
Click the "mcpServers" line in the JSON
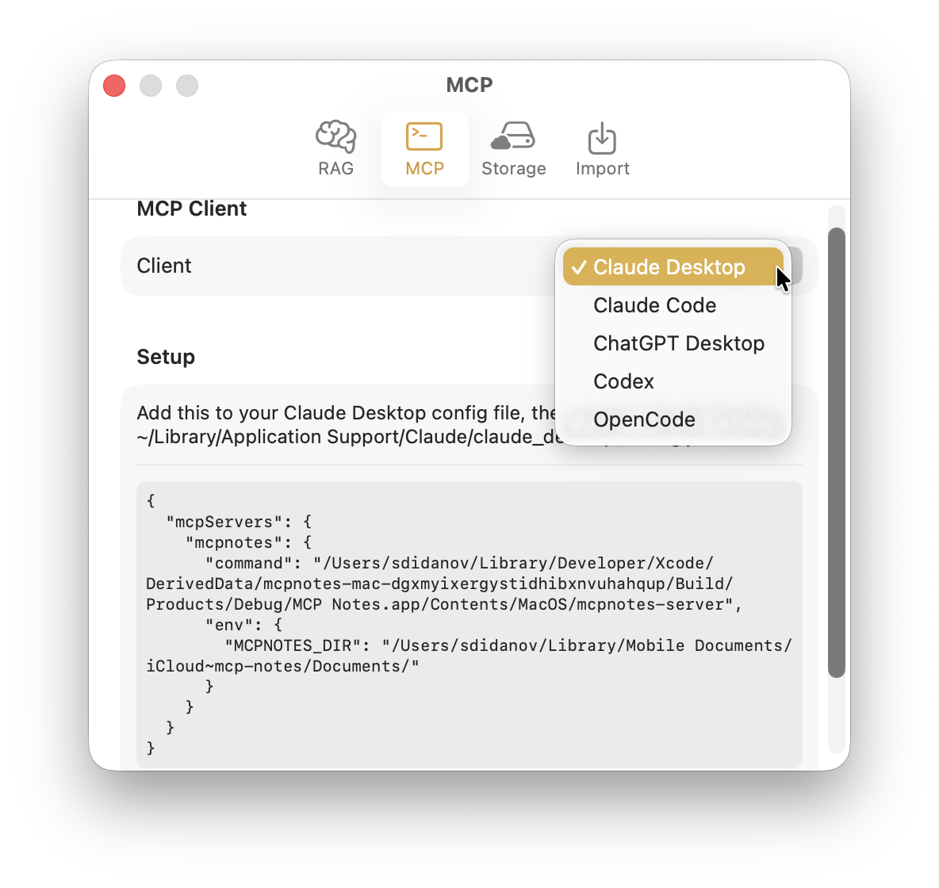point(239,522)
